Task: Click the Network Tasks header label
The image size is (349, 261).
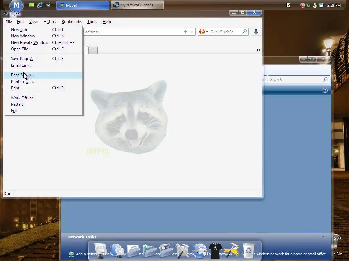Action: (82, 237)
